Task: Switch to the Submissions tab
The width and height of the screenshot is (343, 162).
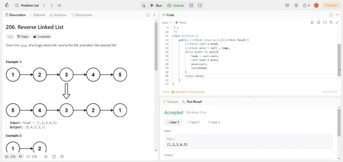Action: (81, 15)
